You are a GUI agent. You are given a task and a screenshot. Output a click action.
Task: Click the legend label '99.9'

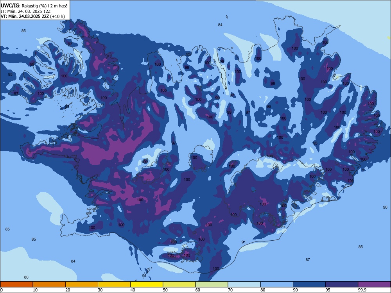362,290
